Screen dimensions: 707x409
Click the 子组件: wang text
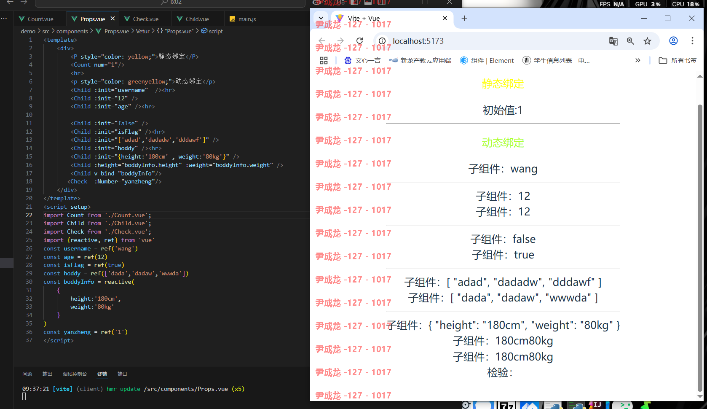click(x=503, y=169)
